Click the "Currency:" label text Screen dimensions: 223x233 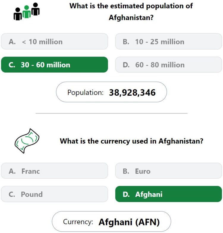(78, 222)
